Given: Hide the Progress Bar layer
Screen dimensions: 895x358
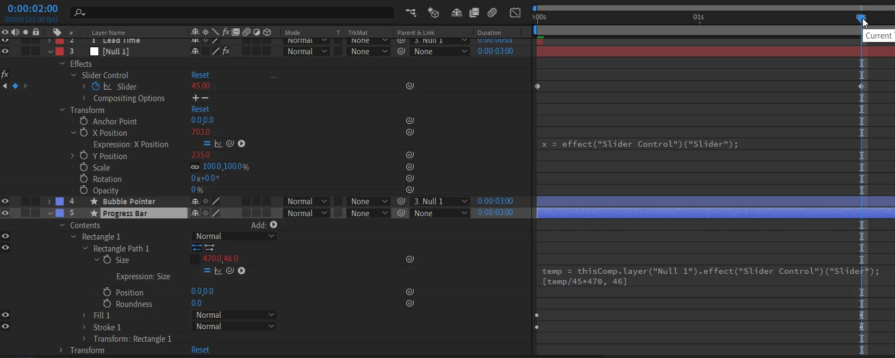Looking at the screenshot, I should click(5, 213).
